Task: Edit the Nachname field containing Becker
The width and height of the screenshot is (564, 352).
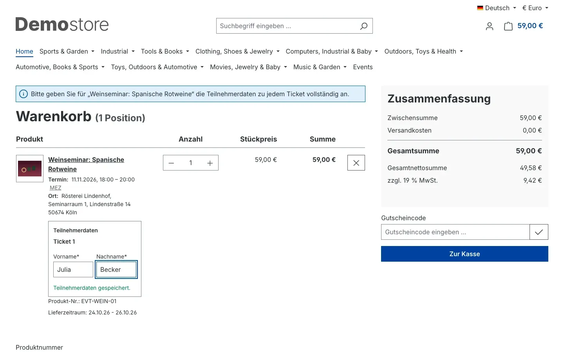Action: (116, 269)
